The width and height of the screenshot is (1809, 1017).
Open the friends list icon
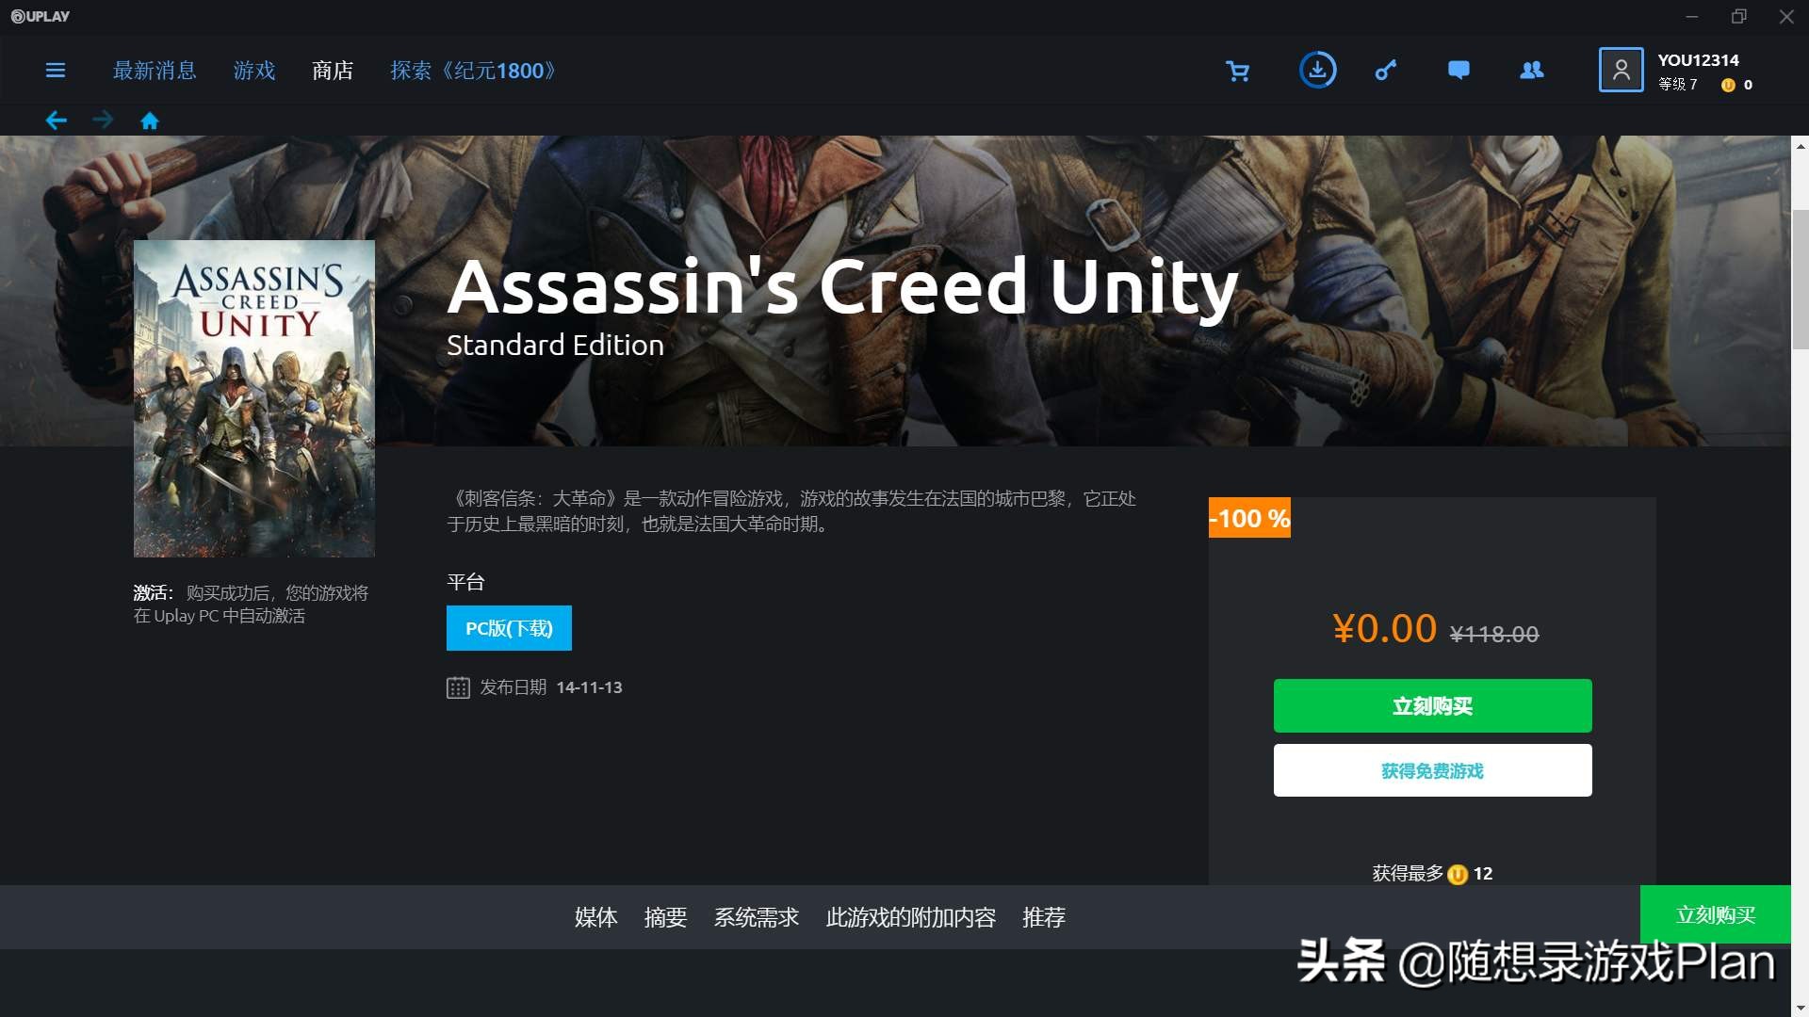point(1532,71)
